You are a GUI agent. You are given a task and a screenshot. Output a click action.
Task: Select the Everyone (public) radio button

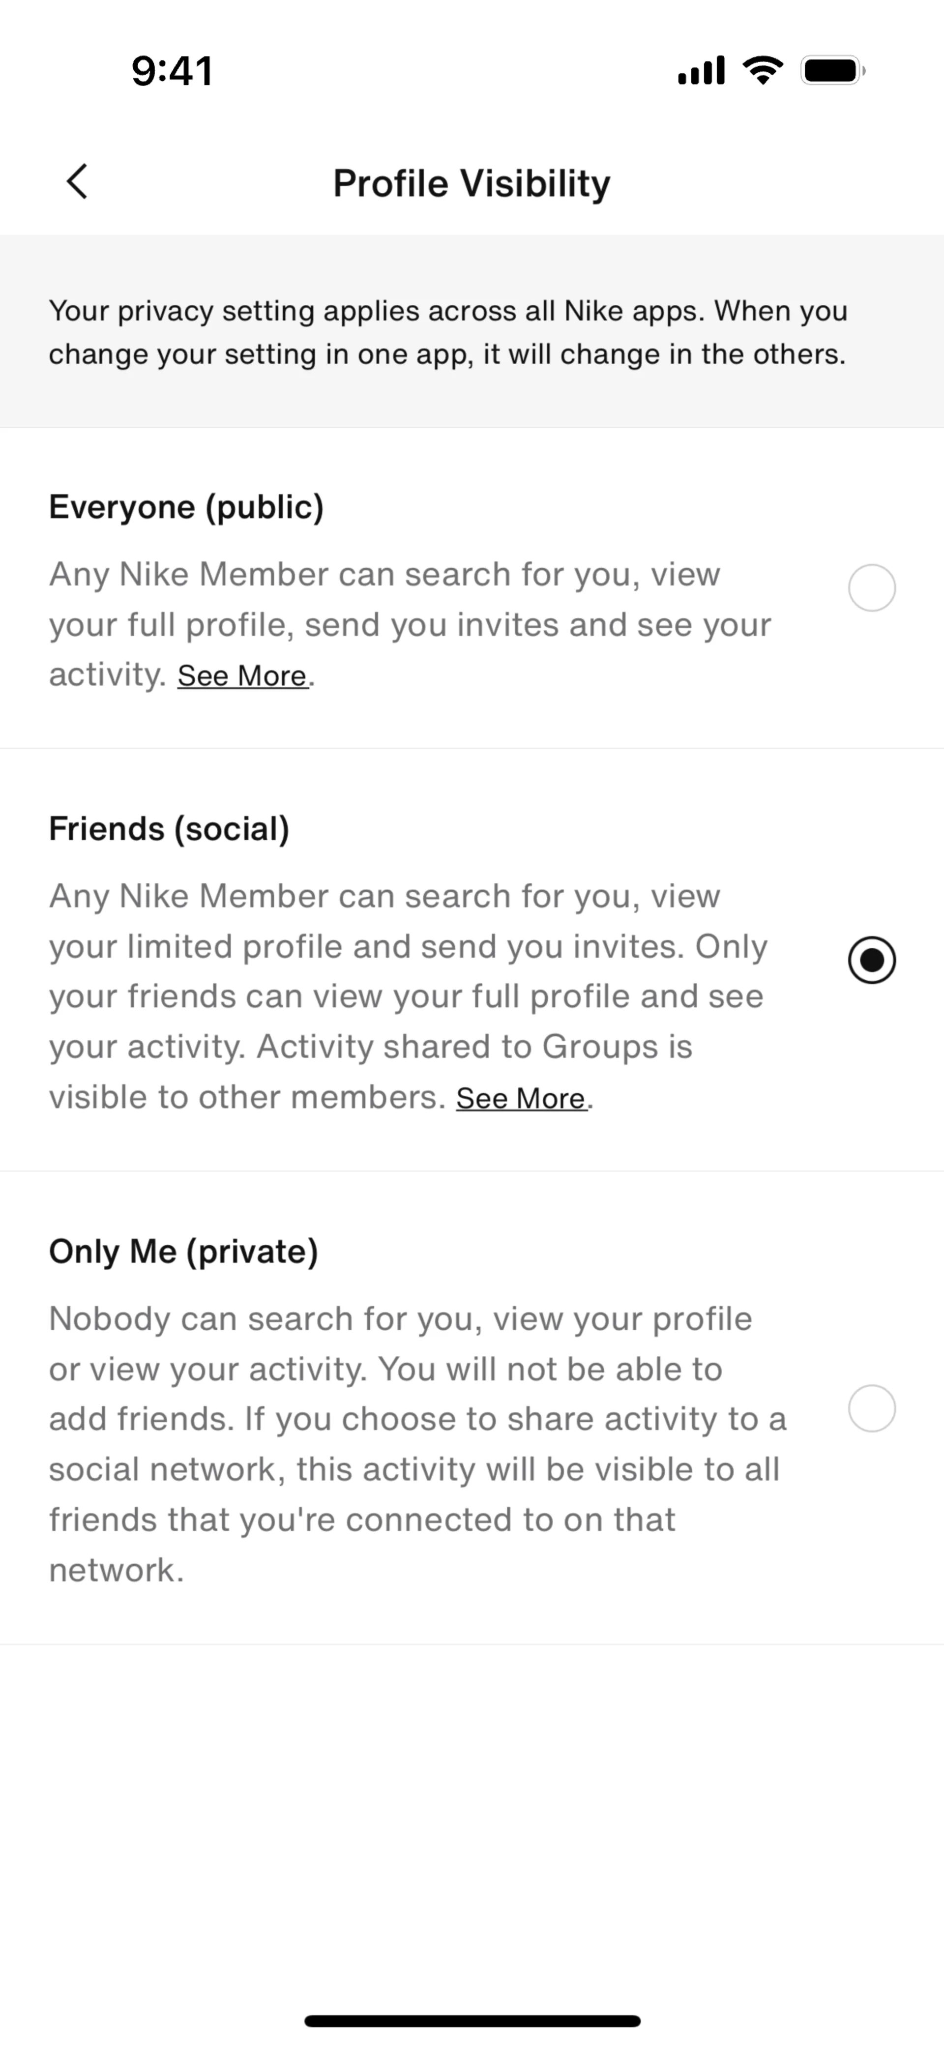(x=872, y=588)
